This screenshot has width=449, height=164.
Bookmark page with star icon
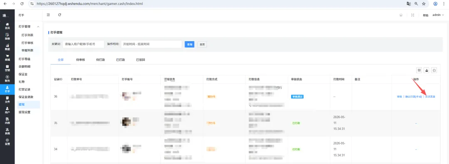[424, 4]
